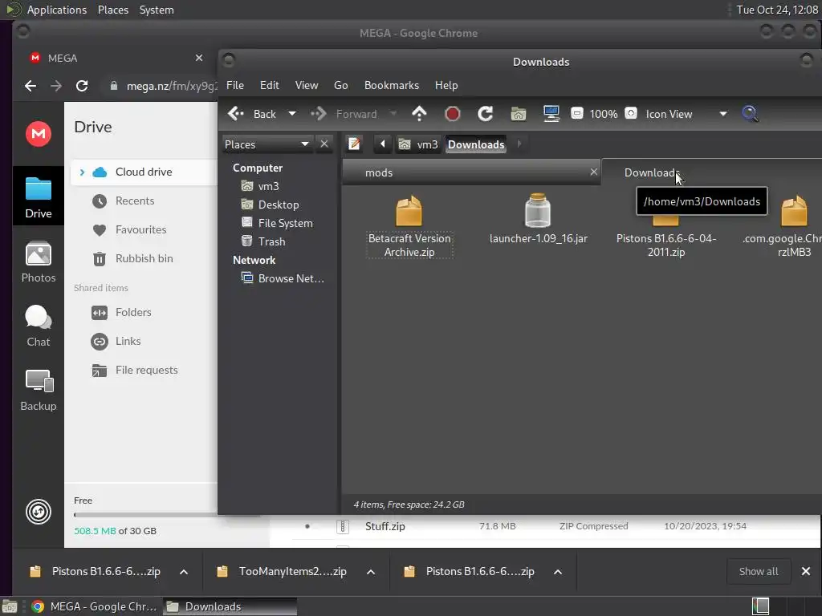Open Favourites in MEGA
The image size is (822, 616).
[129, 229]
